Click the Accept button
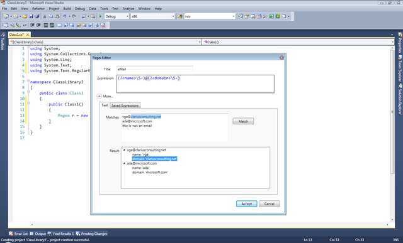403x243 pixels. 246,204
